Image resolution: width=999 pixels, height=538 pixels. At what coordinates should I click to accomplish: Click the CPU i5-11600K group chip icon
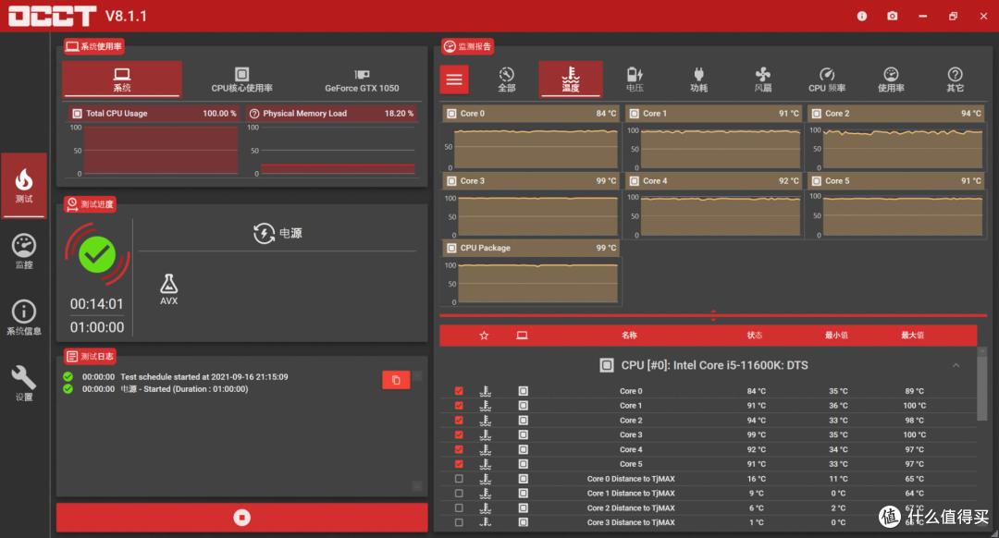(x=607, y=365)
